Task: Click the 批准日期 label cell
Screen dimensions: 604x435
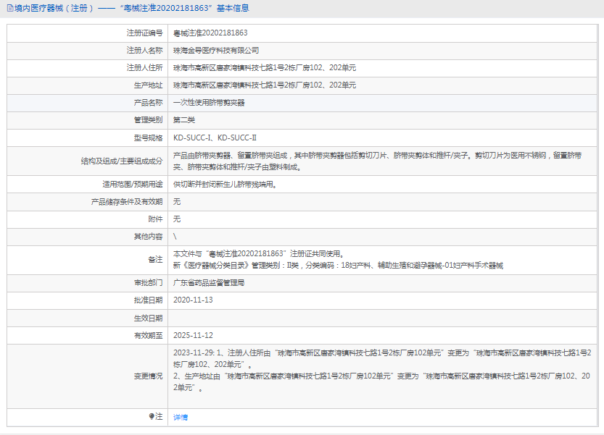Action: coord(88,300)
